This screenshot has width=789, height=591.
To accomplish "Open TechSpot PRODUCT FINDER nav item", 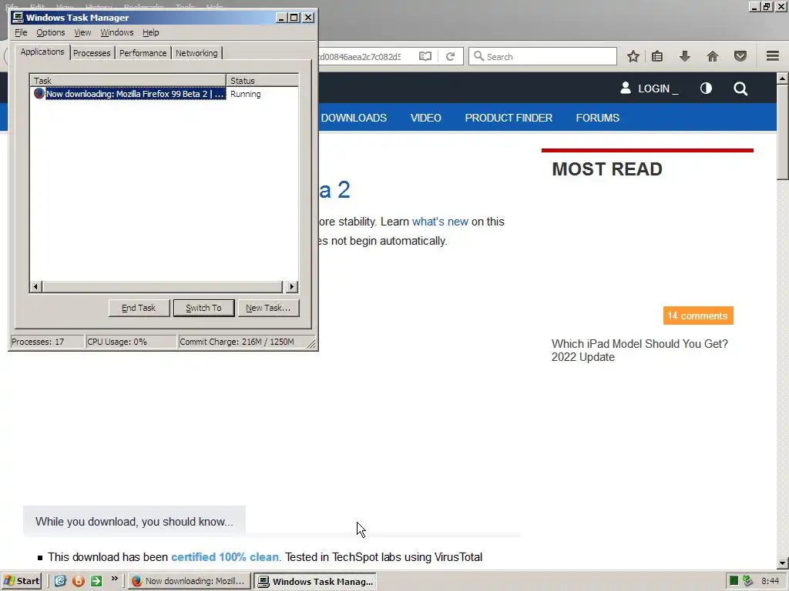I will coord(509,118).
